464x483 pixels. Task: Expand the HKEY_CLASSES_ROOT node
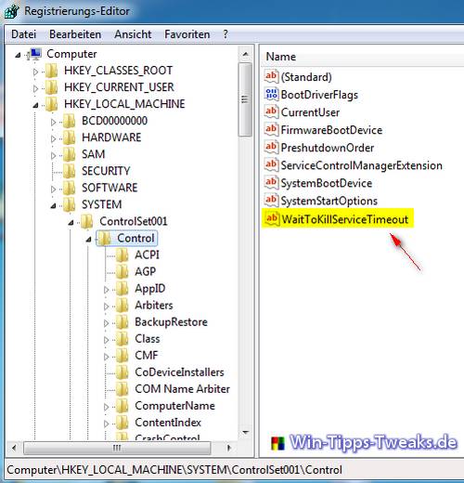click(35, 72)
